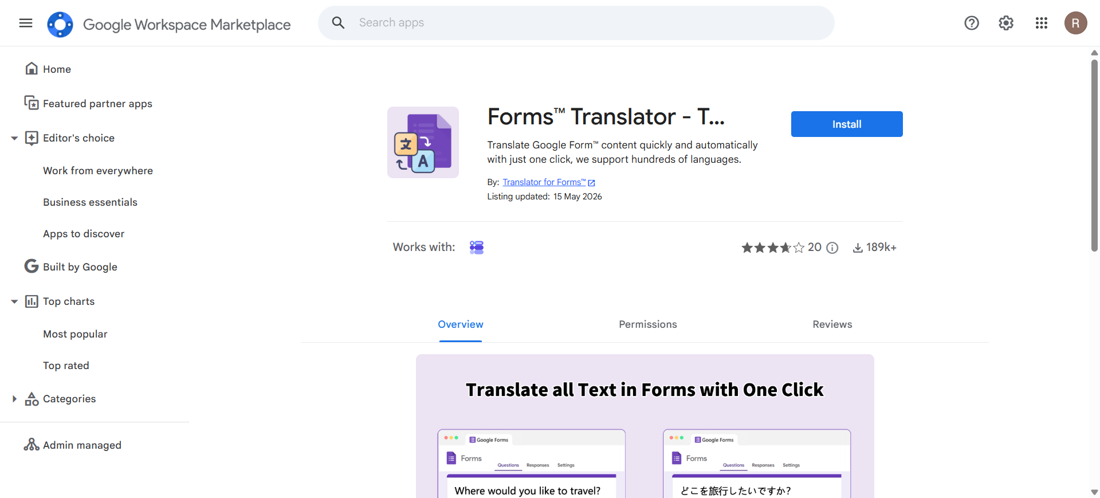
Task: Collapse the Top charts section arrow
Action: pos(14,301)
